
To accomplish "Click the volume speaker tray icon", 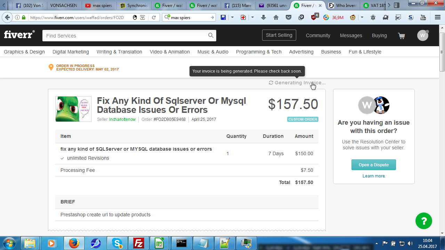I will (x=410, y=243).
